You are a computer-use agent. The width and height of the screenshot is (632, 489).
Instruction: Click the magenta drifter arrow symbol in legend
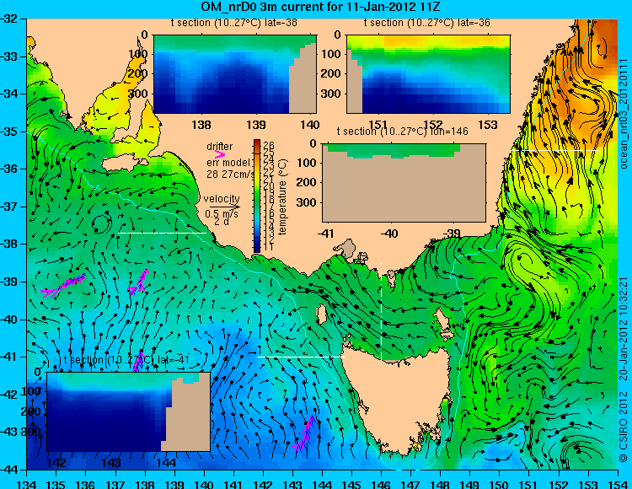[x=220, y=154]
